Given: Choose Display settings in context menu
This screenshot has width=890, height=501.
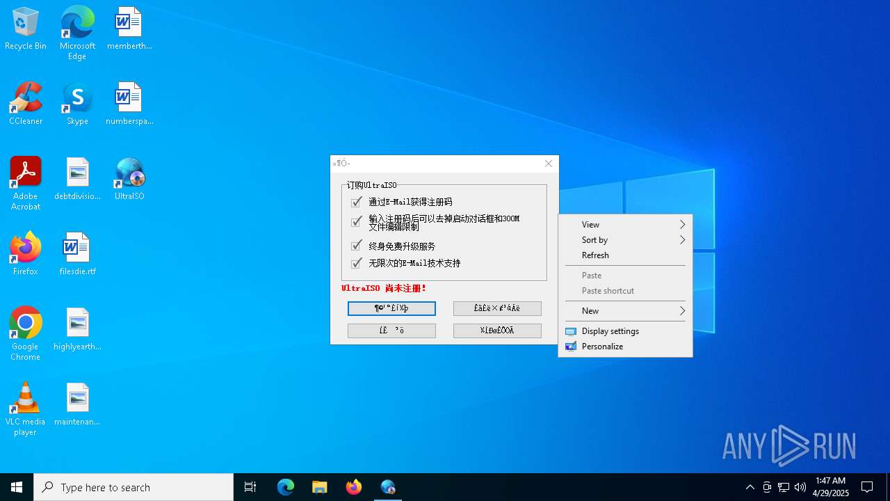Looking at the screenshot, I should pyautogui.click(x=625, y=331).
